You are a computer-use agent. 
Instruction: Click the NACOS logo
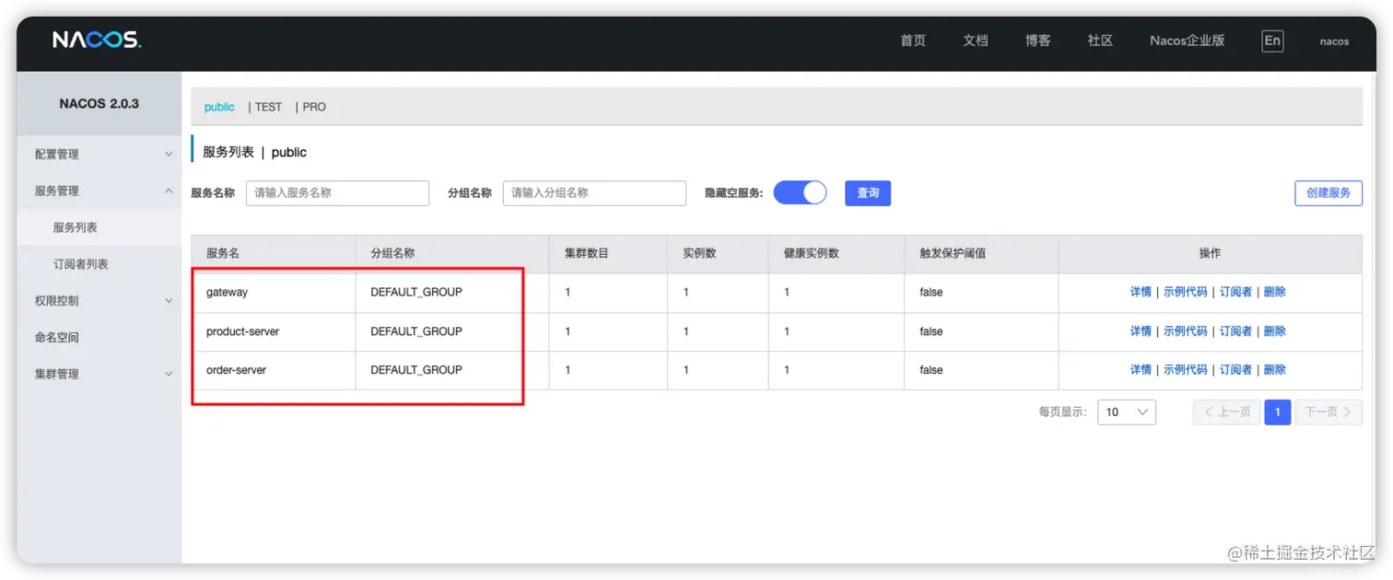(97, 40)
